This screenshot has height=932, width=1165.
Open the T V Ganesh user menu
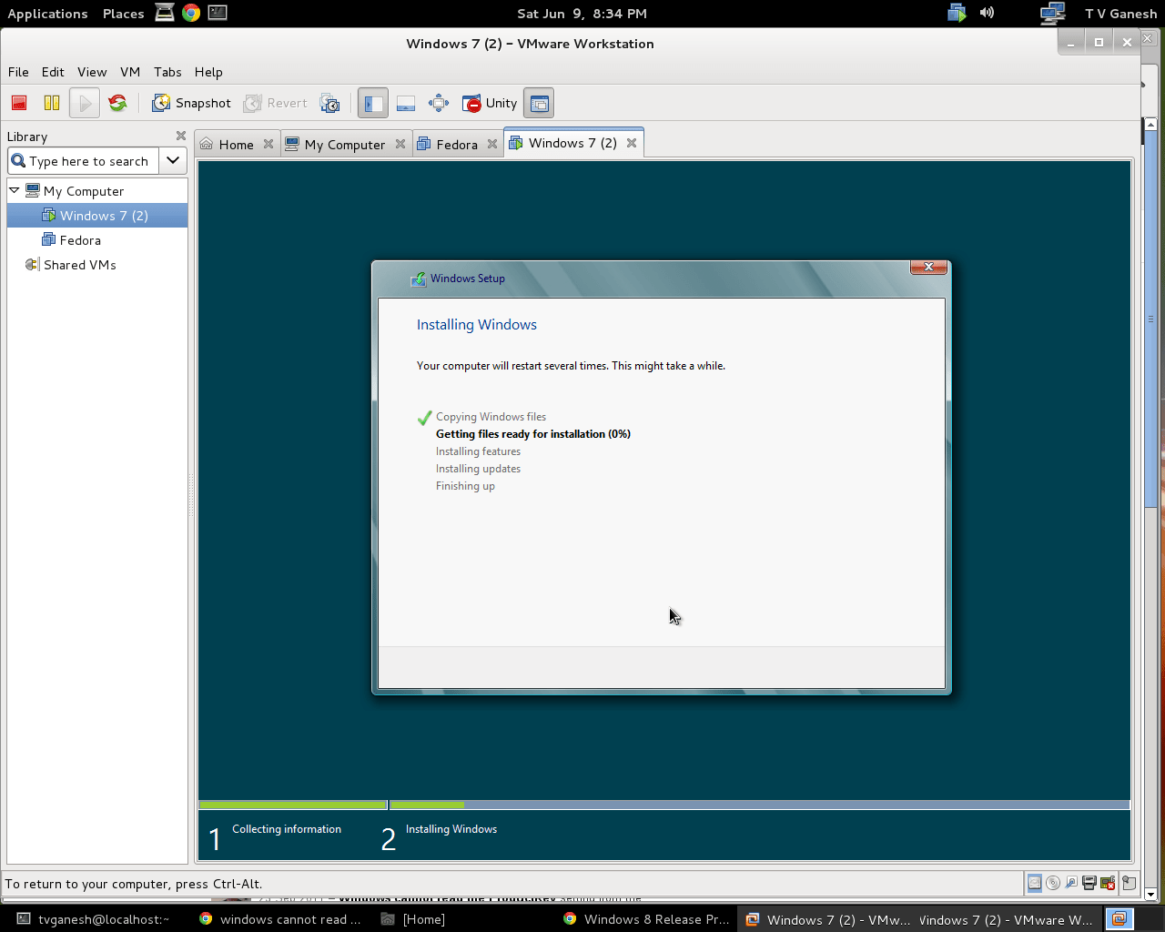1120,14
